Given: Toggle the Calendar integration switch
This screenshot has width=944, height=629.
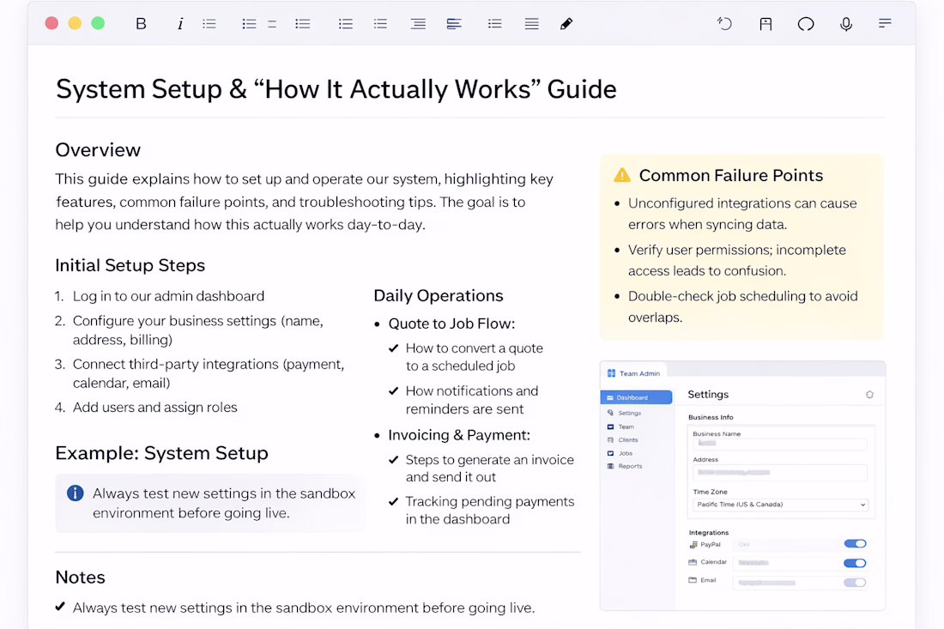Looking at the screenshot, I should [x=854, y=563].
